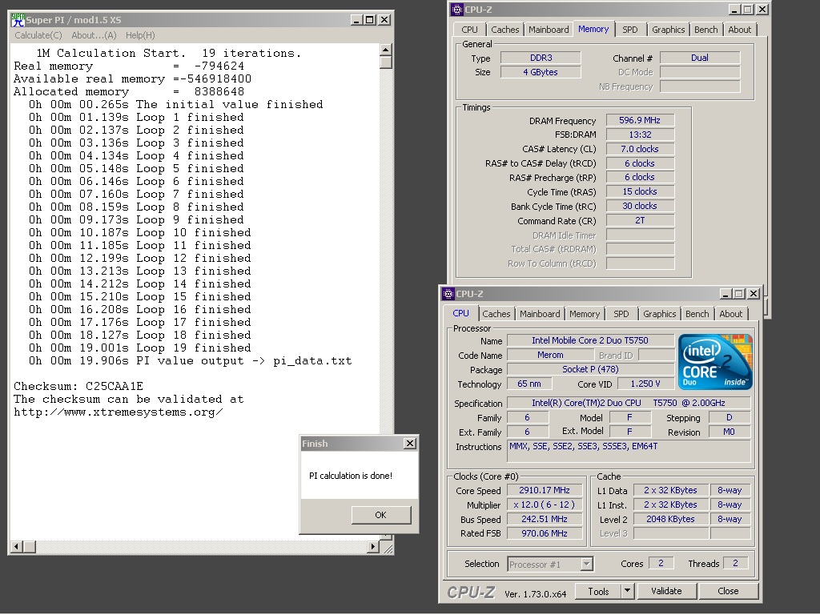Click the Super PI vertical scrollbar thumb

point(386,62)
